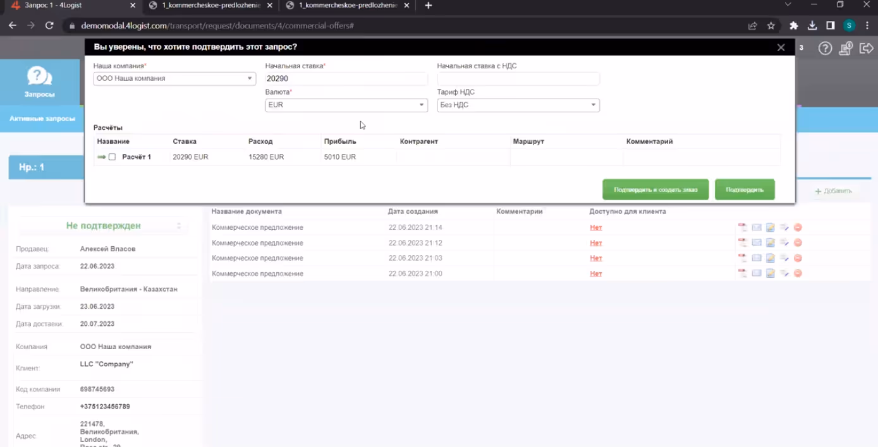Click the green Подтвердить button
The image size is (878, 447).
coord(745,189)
